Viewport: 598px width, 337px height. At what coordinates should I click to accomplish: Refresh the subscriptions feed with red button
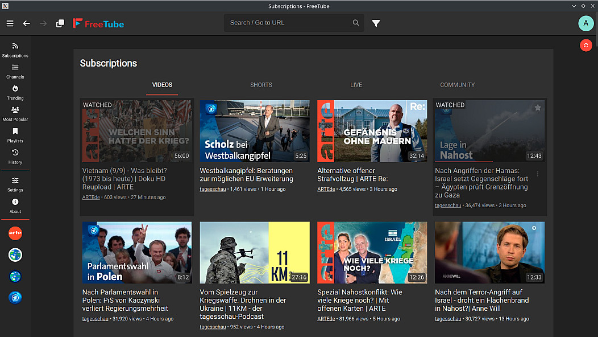point(585,46)
